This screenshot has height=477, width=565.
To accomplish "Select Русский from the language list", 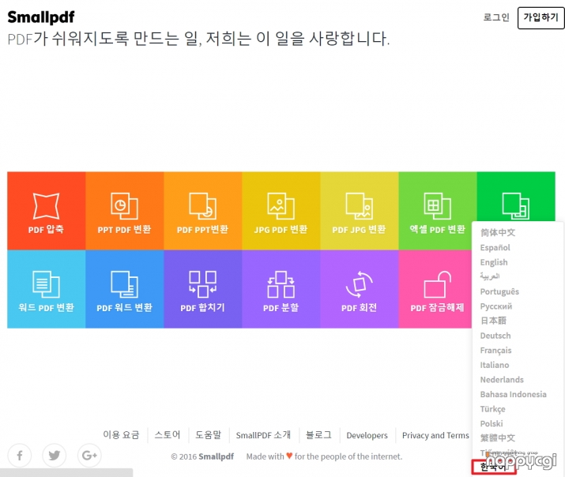I will 495,306.
